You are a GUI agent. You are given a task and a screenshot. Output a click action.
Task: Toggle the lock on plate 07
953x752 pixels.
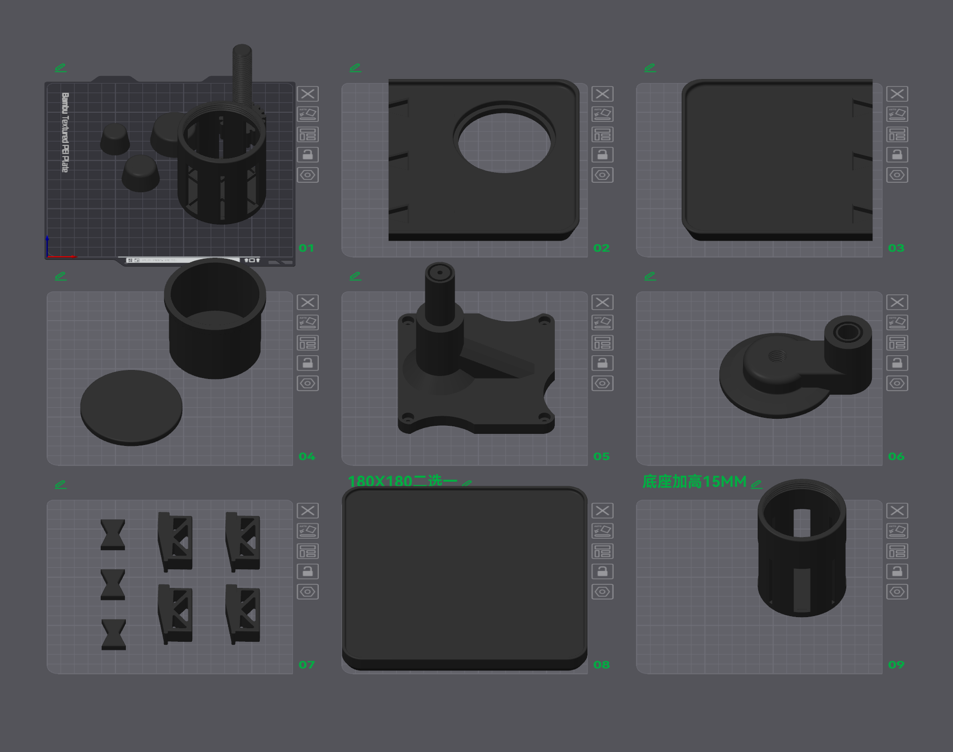tap(308, 571)
